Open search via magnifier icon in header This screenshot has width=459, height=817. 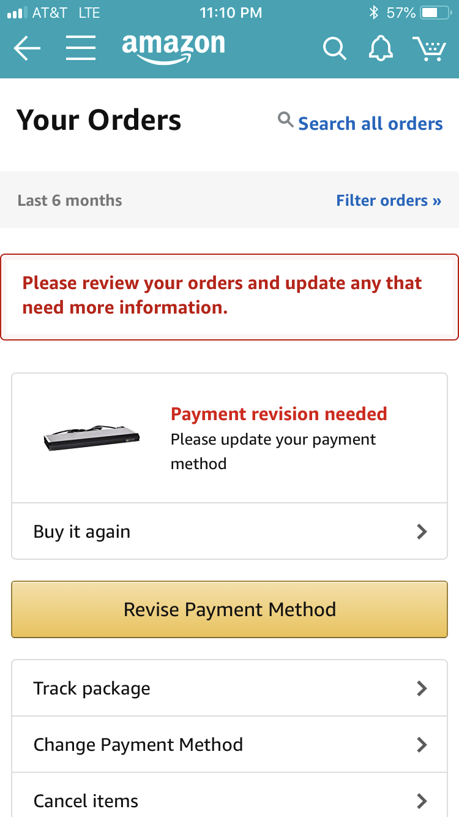click(334, 48)
